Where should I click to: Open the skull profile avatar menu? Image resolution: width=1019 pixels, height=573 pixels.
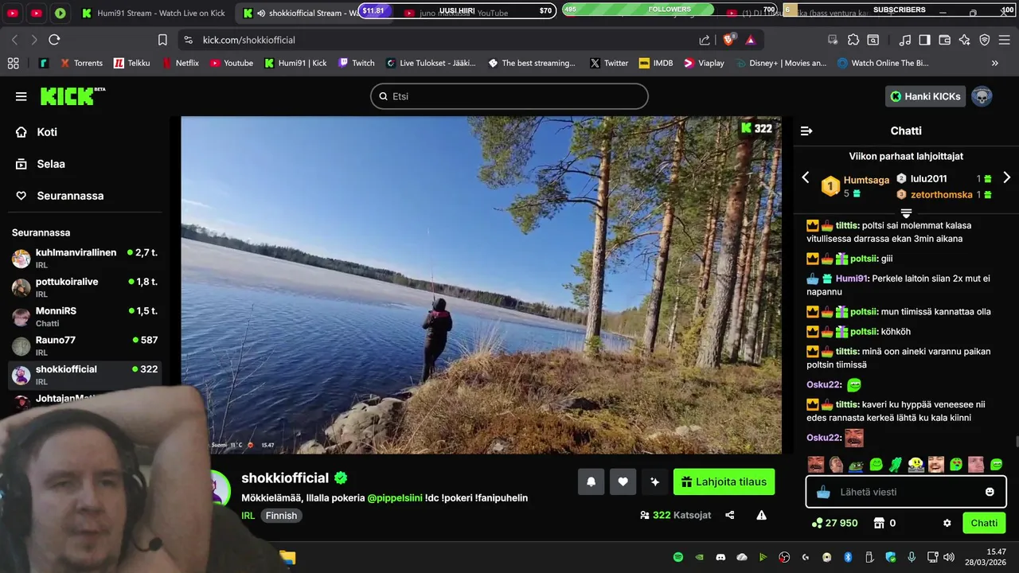pyautogui.click(x=982, y=96)
